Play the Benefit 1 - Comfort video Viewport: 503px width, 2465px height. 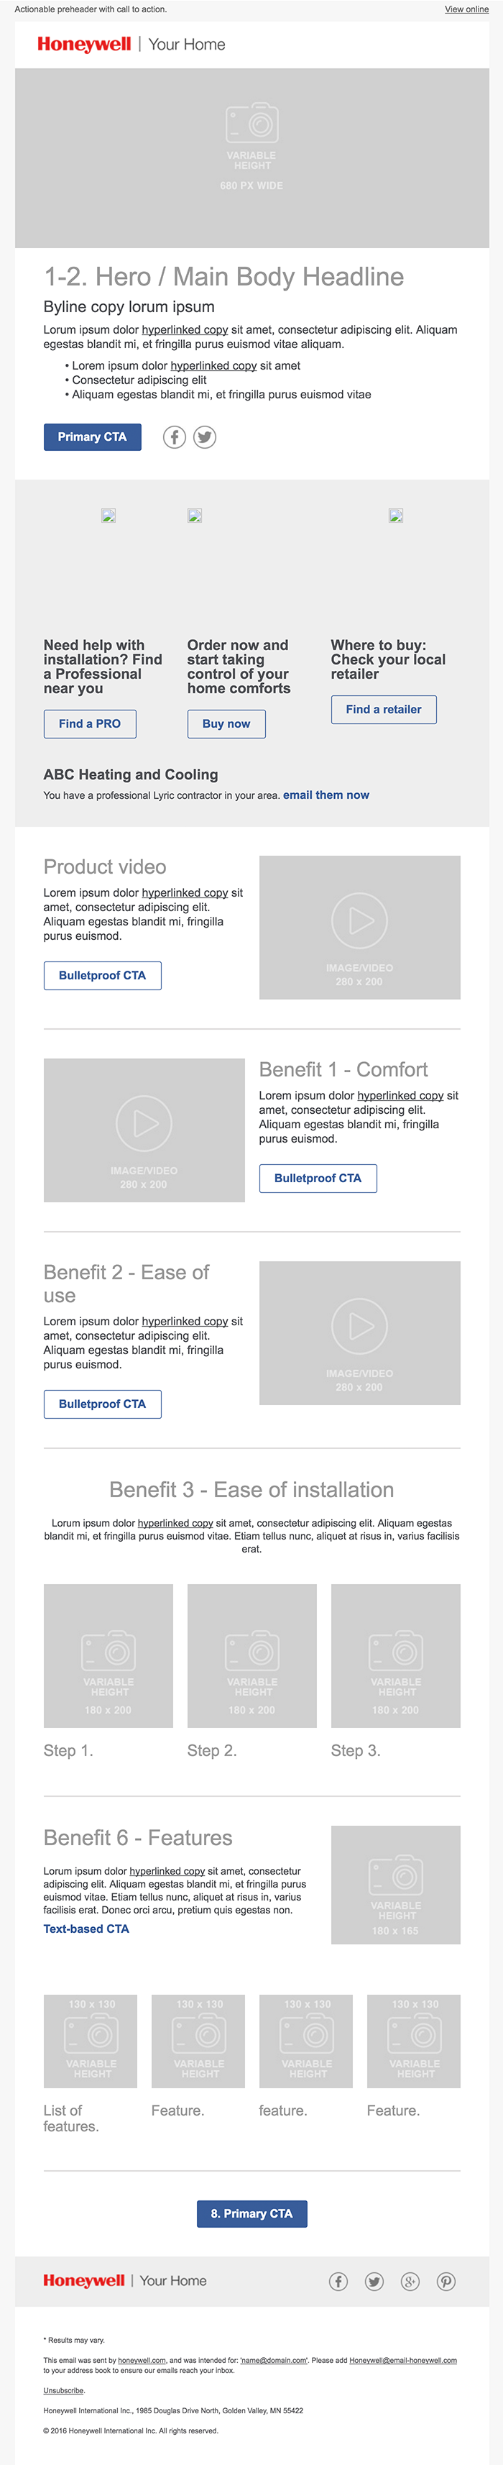[x=145, y=1123]
